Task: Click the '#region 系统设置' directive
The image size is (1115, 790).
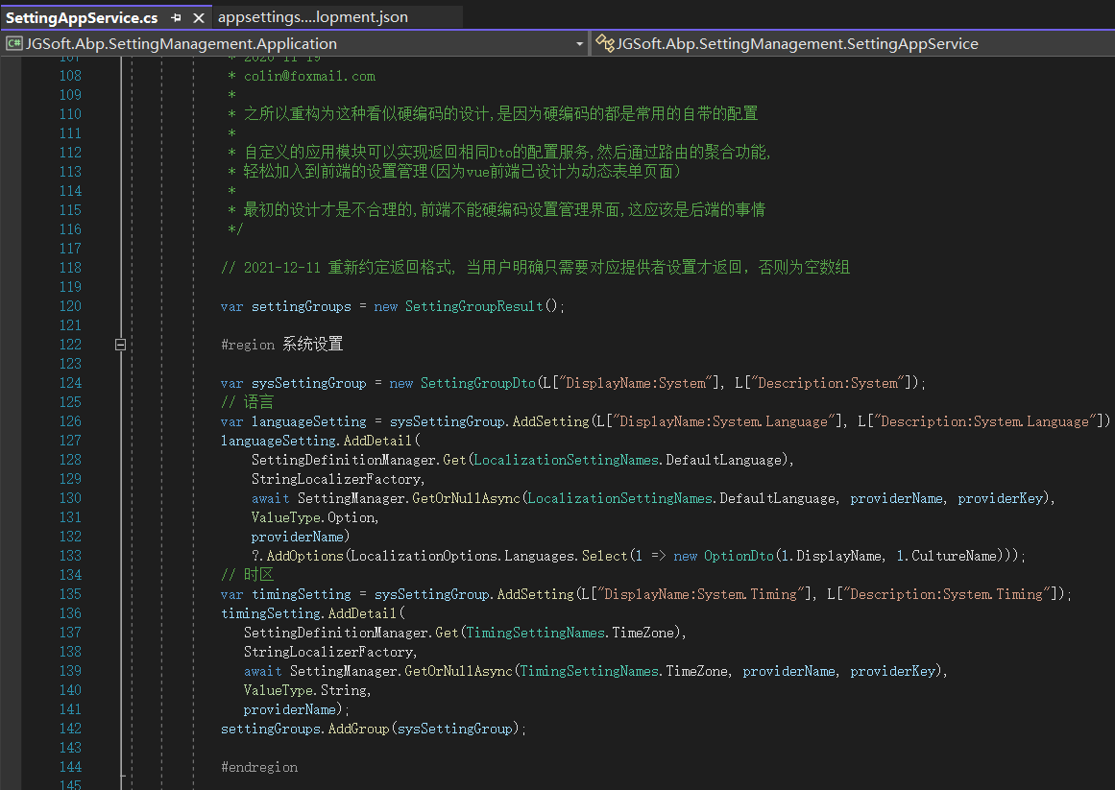Action: pyautogui.click(x=281, y=345)
